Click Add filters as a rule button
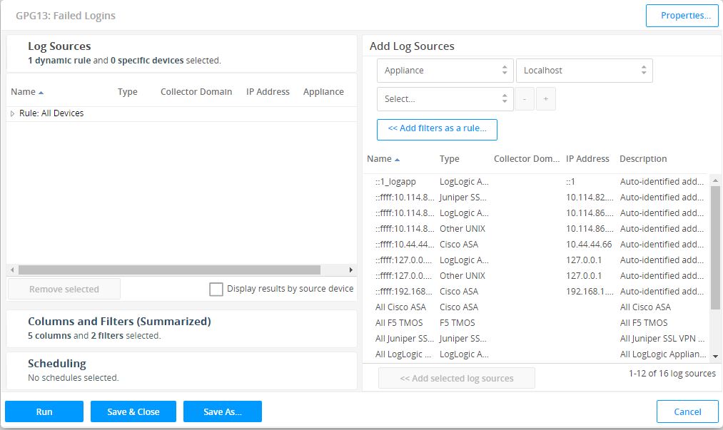This screenshot has height=430, width=723. coord(437,129)
